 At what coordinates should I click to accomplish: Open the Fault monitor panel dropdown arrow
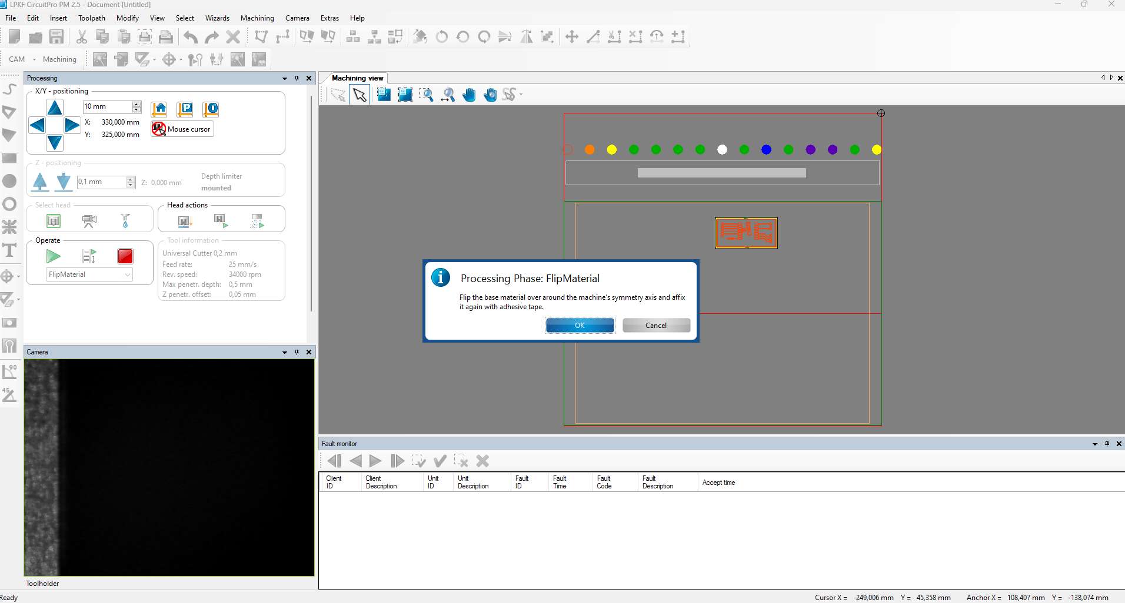pyautogui.click(x=1094, y=444)
